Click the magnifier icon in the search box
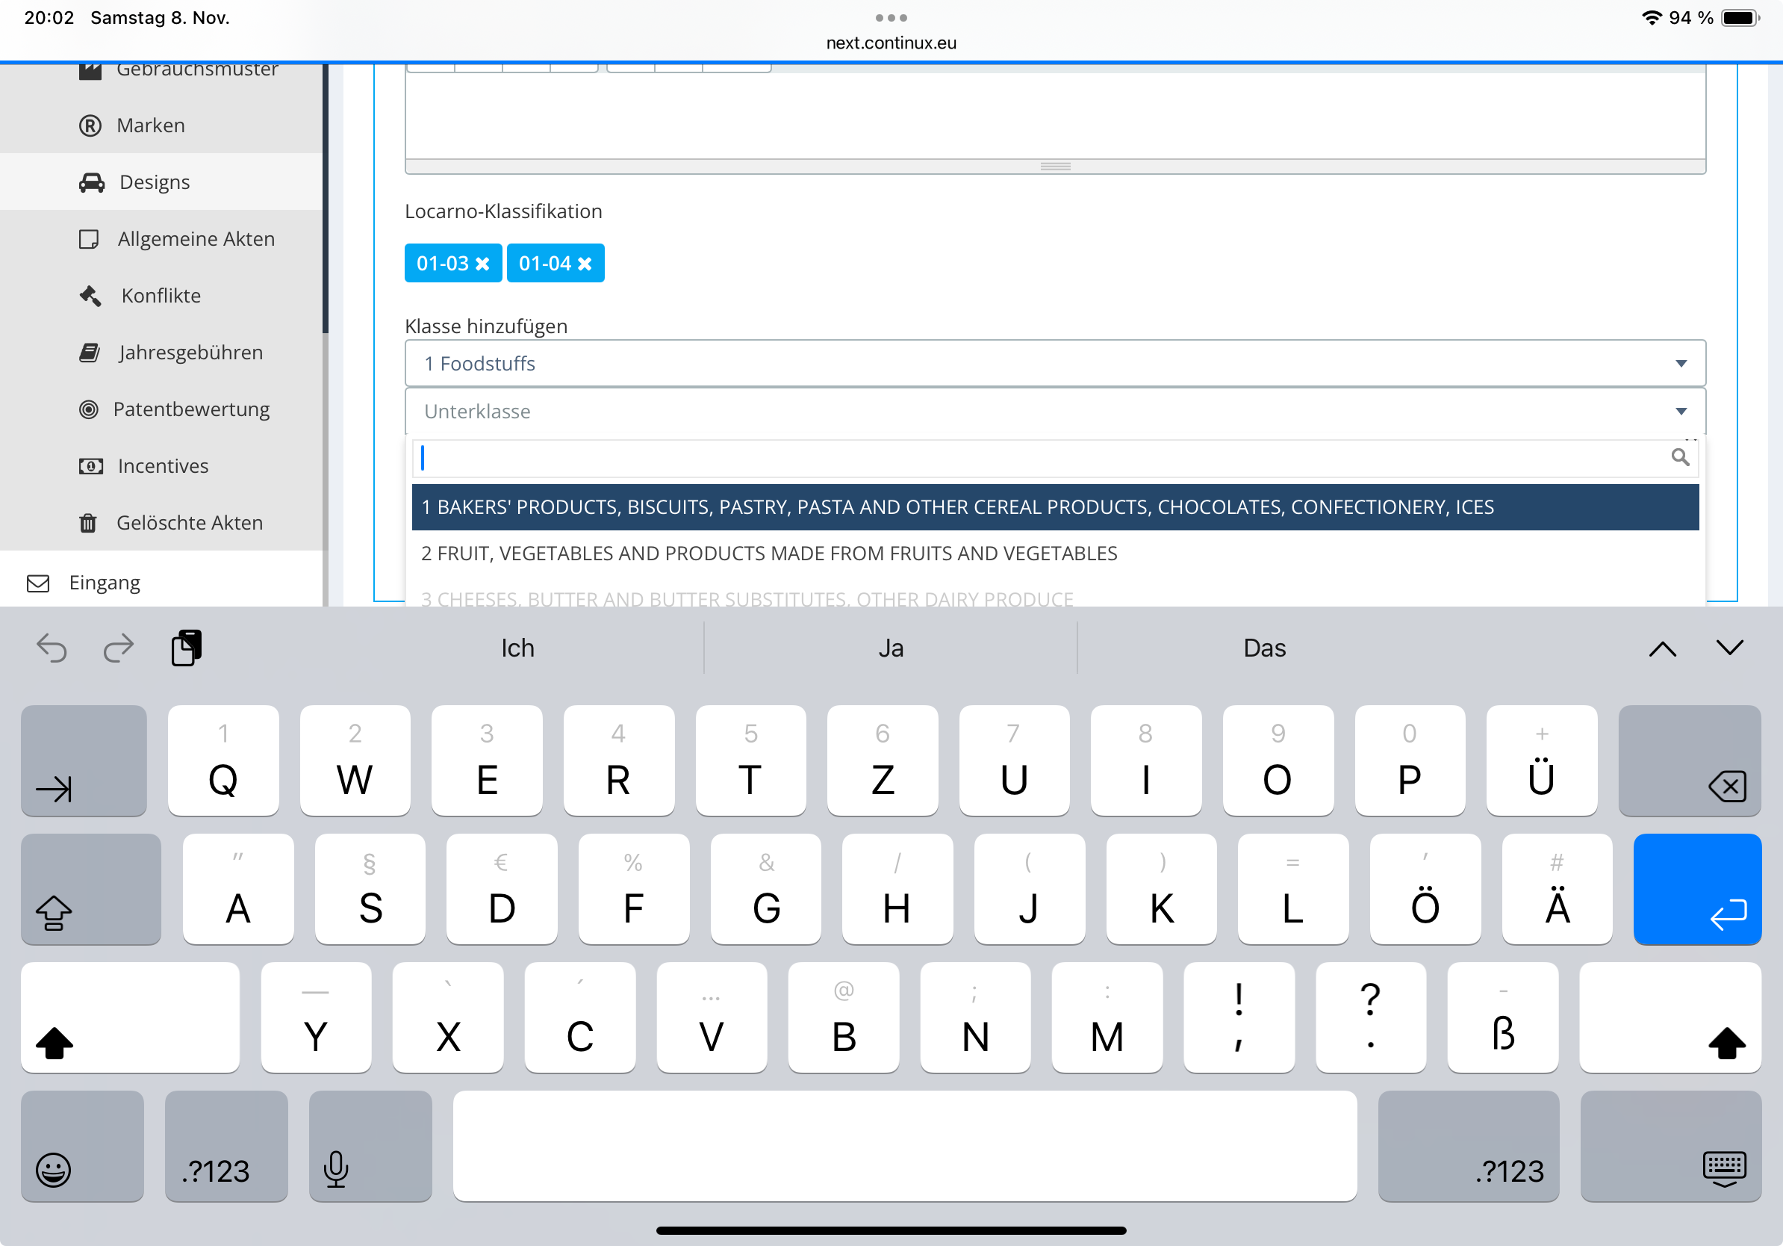This screenshot has height=1246, width=1783. click(x=1680, y=458)
